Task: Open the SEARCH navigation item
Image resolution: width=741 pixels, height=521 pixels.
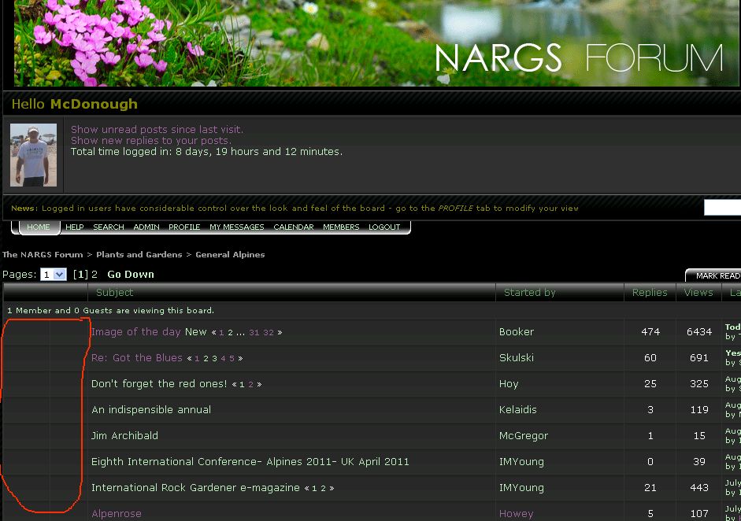Action: [109, 227]
